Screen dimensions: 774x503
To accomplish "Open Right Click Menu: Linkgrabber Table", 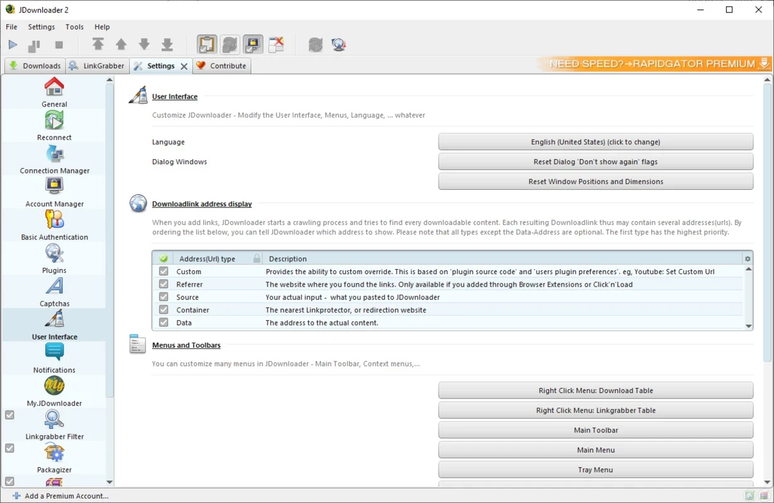I will [595, 410].
